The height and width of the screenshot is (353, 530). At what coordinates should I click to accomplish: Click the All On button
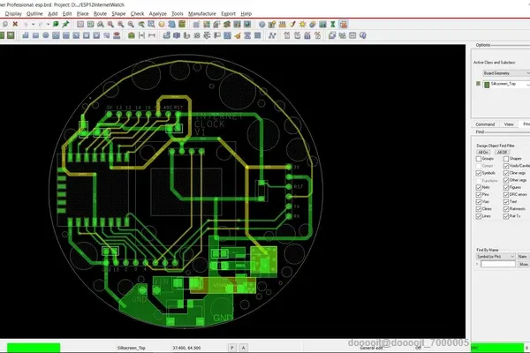tap(483, 152)
